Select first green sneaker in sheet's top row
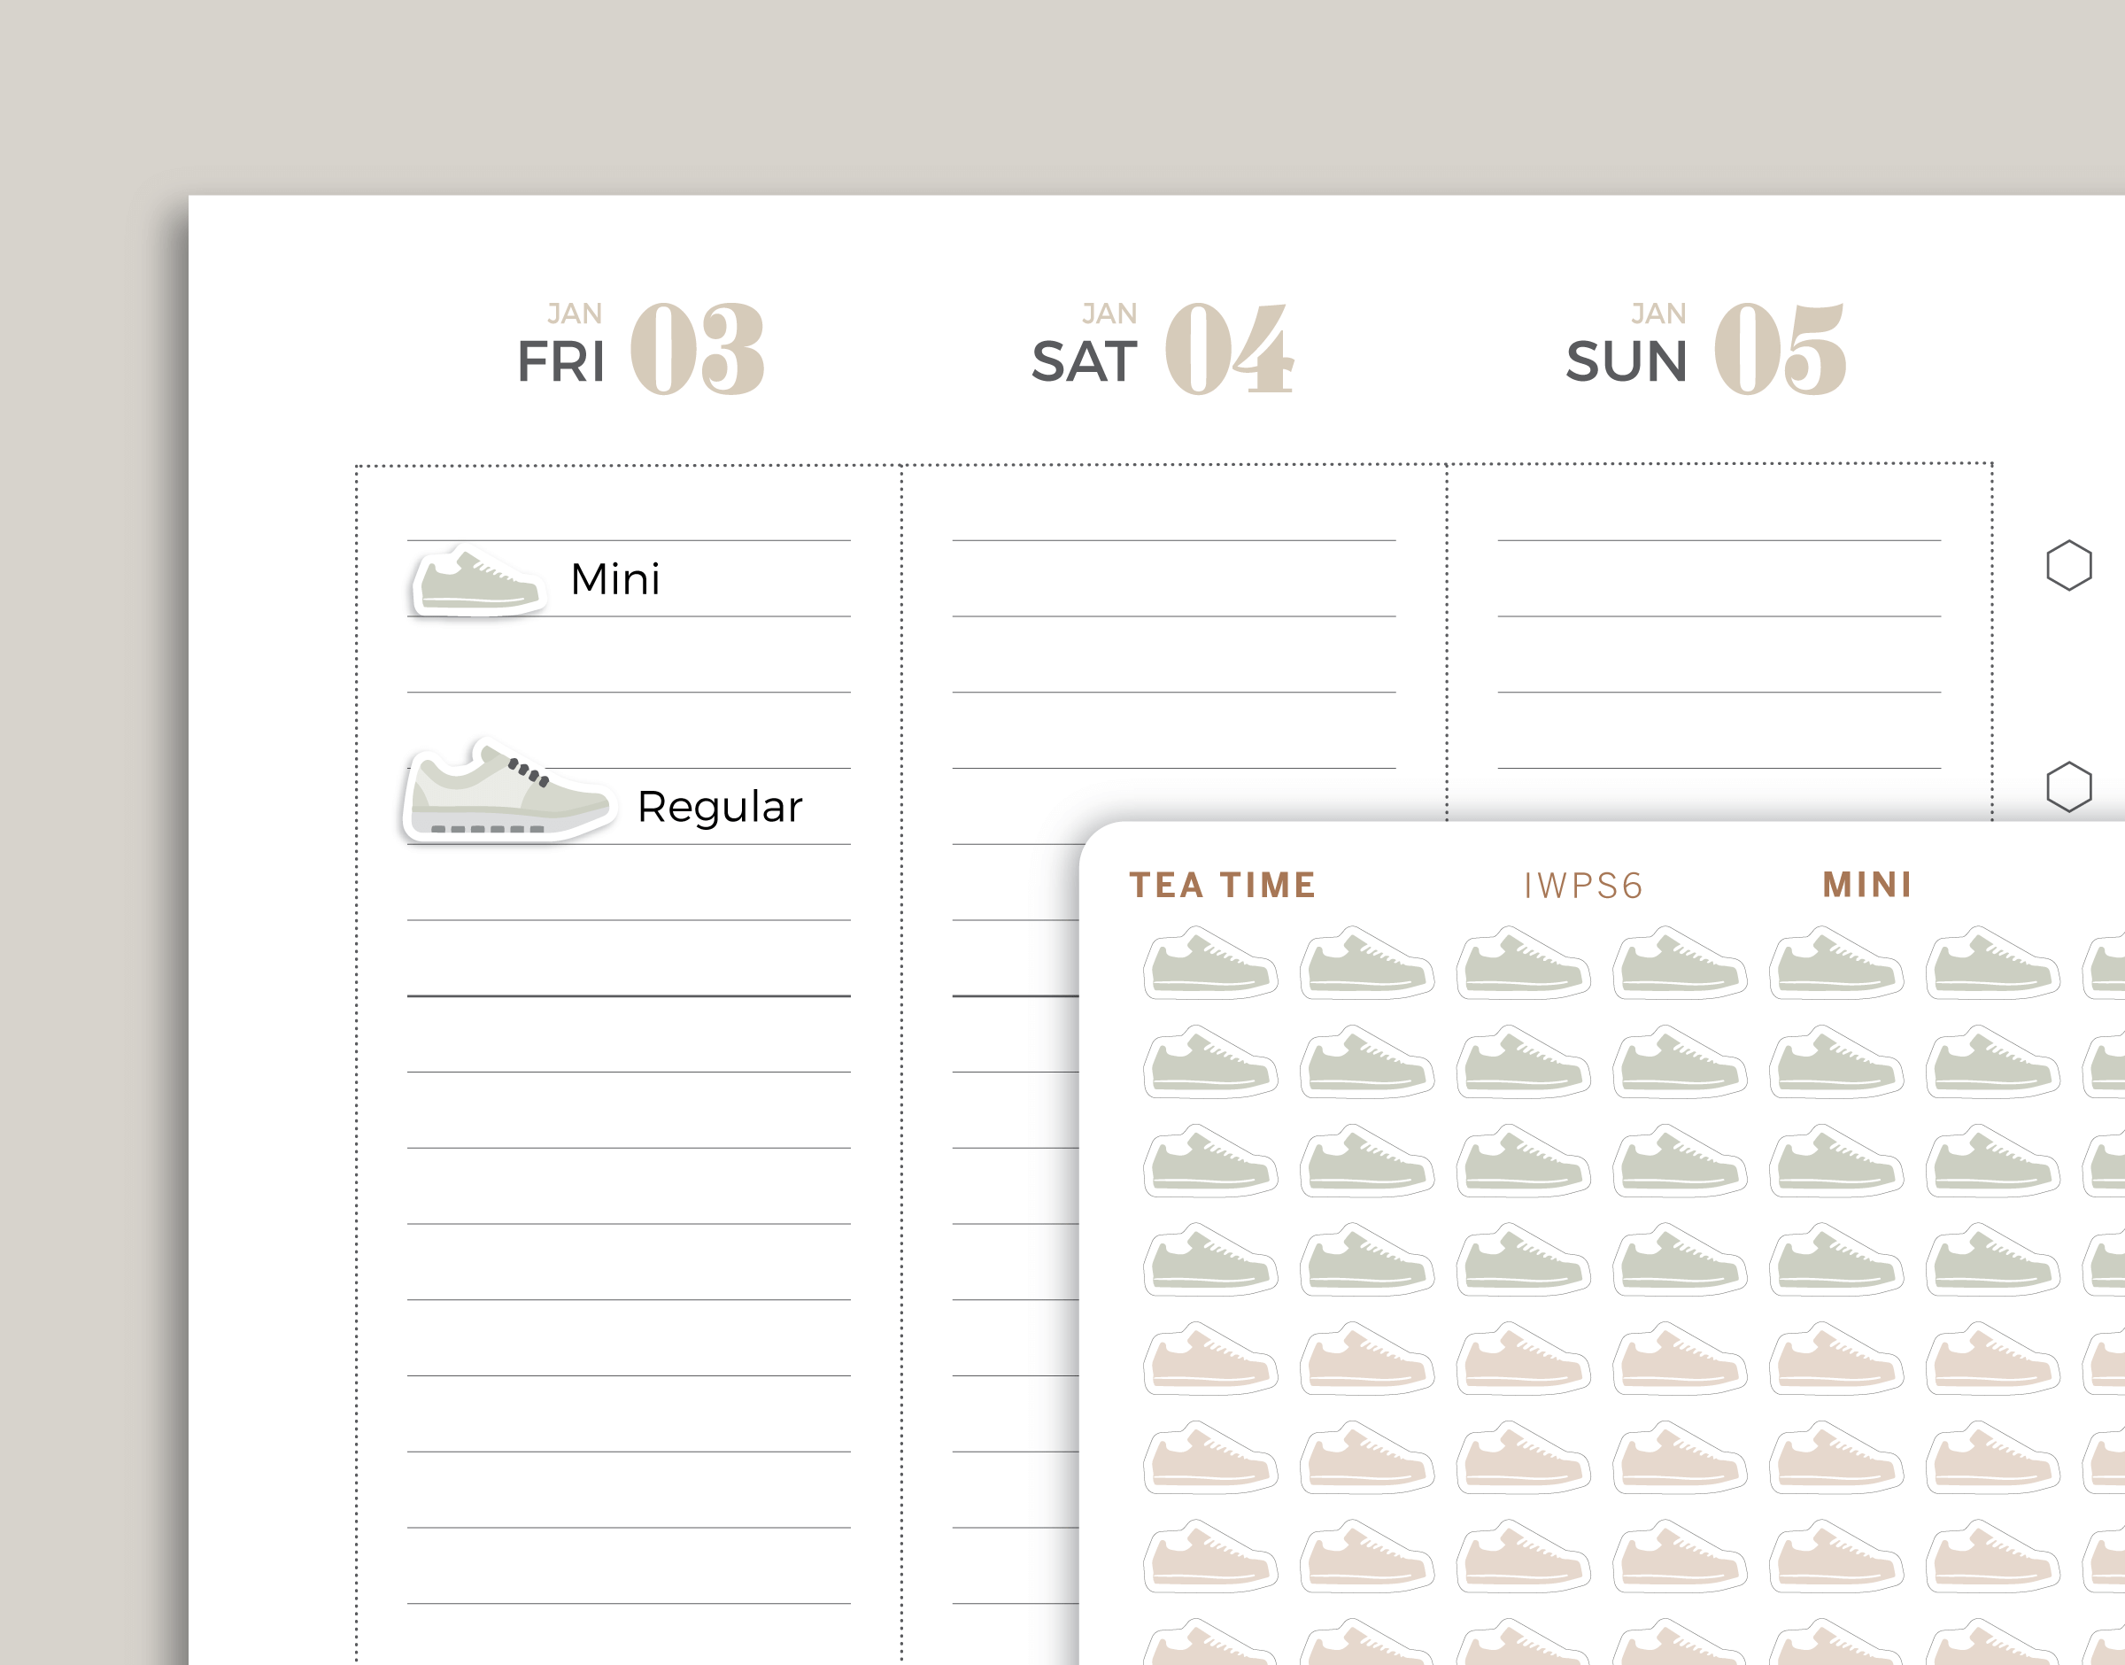This screenshot has height=1665, width=2125. [x=1210, y=964]
